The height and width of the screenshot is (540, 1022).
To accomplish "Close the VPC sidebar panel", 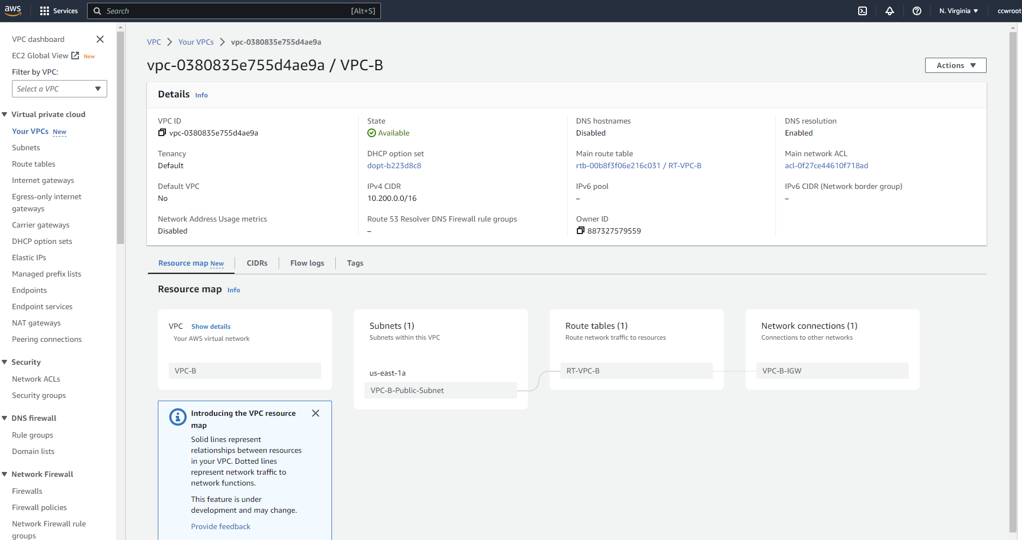I will coord(100,39).
